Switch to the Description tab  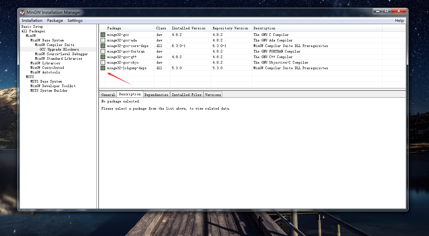click(130, 94)
